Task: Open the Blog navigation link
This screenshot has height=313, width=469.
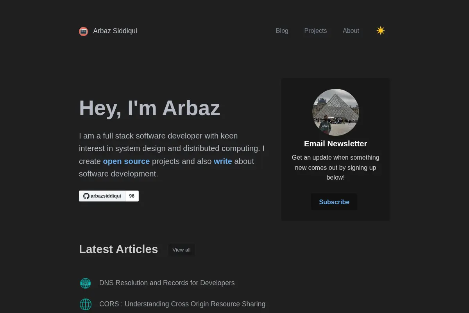Action: coord(282,31)
